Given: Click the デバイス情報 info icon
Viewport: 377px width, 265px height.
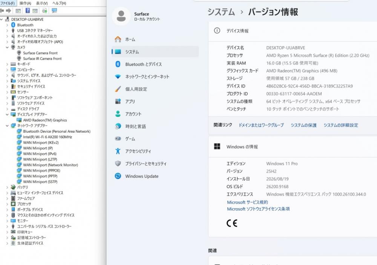Looking at the screenshot, I should [217, 31].
